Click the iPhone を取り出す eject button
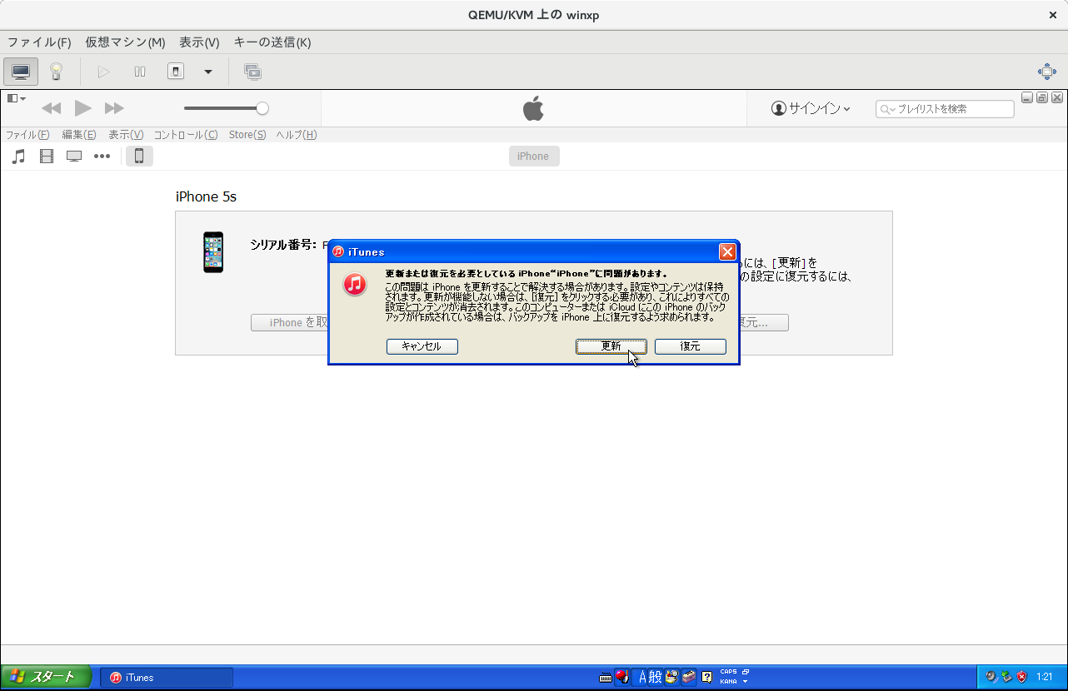 (x=290, y=322)
